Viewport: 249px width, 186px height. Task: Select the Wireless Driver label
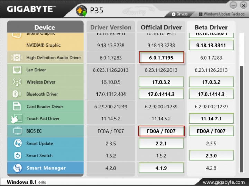(x=41, y=82)
